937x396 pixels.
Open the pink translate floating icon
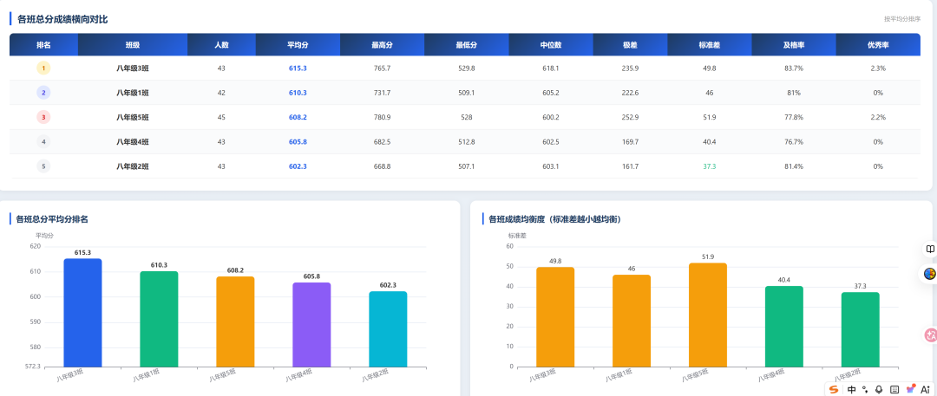point(930,335)
